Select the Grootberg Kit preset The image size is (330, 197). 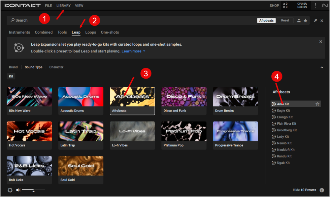coord(287,130)
